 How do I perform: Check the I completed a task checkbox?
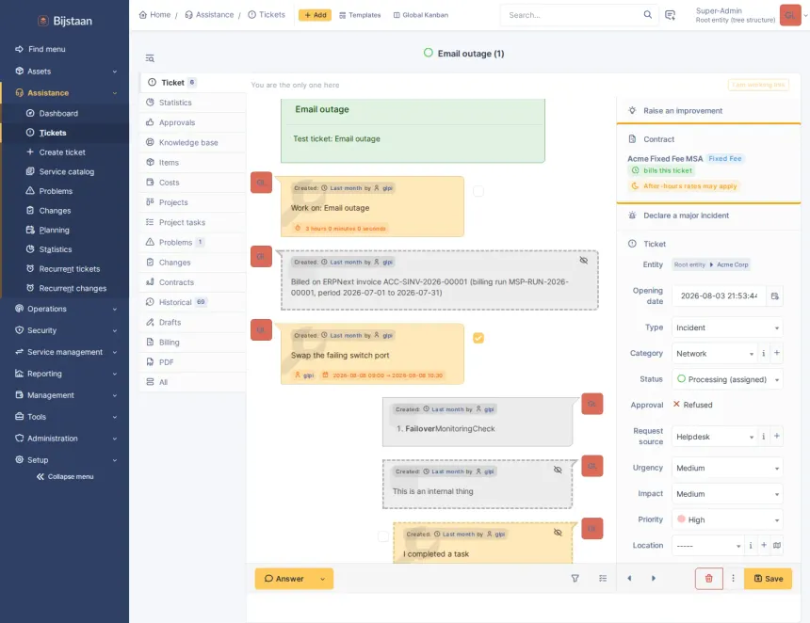pyautogui.click(x=382, y=536)
